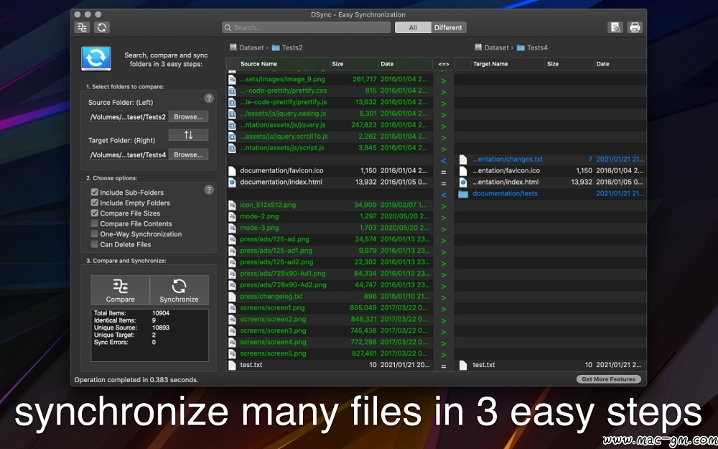Click the Source Folder path field
Viewport: 718px width, 449px height.
click(129, 117)
